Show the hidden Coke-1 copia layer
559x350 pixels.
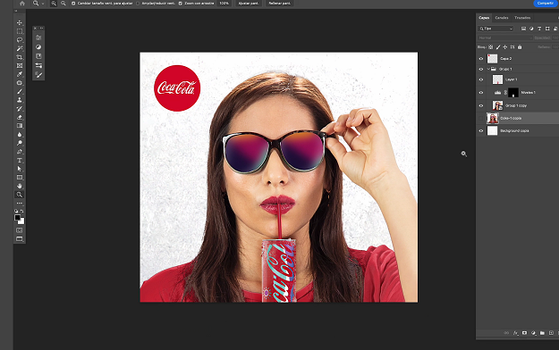click(x=481, y=118)
